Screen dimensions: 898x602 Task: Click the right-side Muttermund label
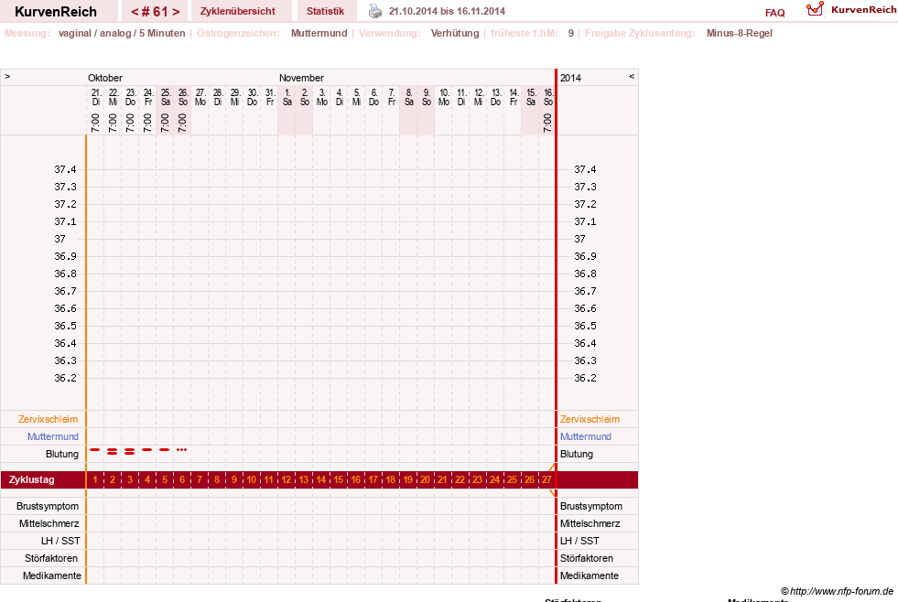point(585,436)
